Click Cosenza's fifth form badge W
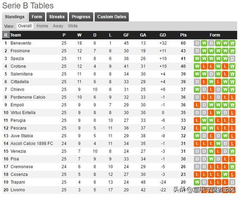Image resolution: width=241 pixels, height=198 pixels. pos(225,174)
